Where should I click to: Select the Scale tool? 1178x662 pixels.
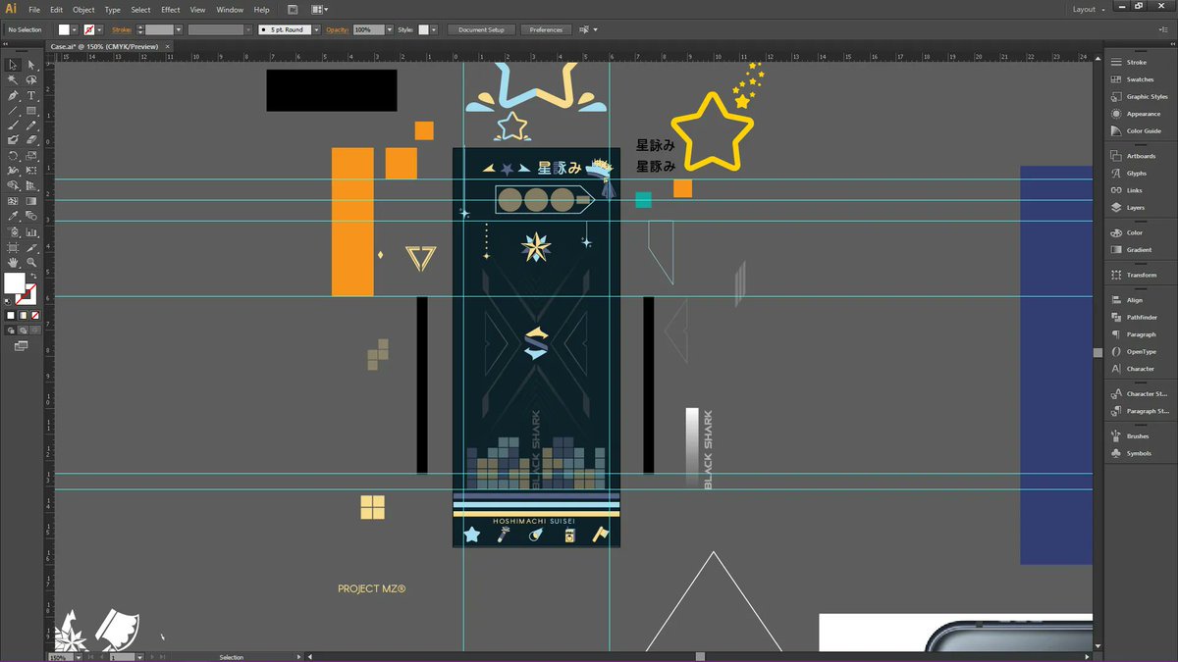(x=31, y=156)
